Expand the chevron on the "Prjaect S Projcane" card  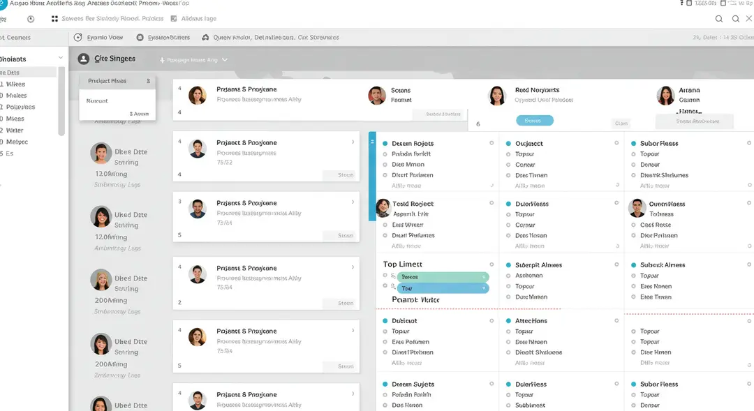353,142
